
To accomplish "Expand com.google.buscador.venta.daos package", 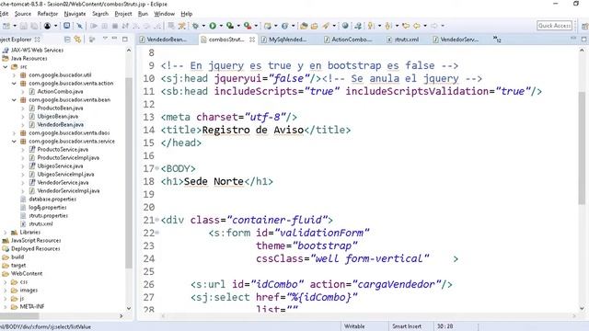I will coord(14,132).
